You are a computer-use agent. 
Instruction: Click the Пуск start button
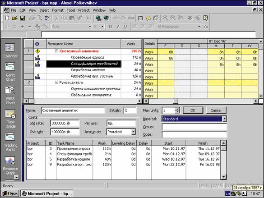pos(10,193)
